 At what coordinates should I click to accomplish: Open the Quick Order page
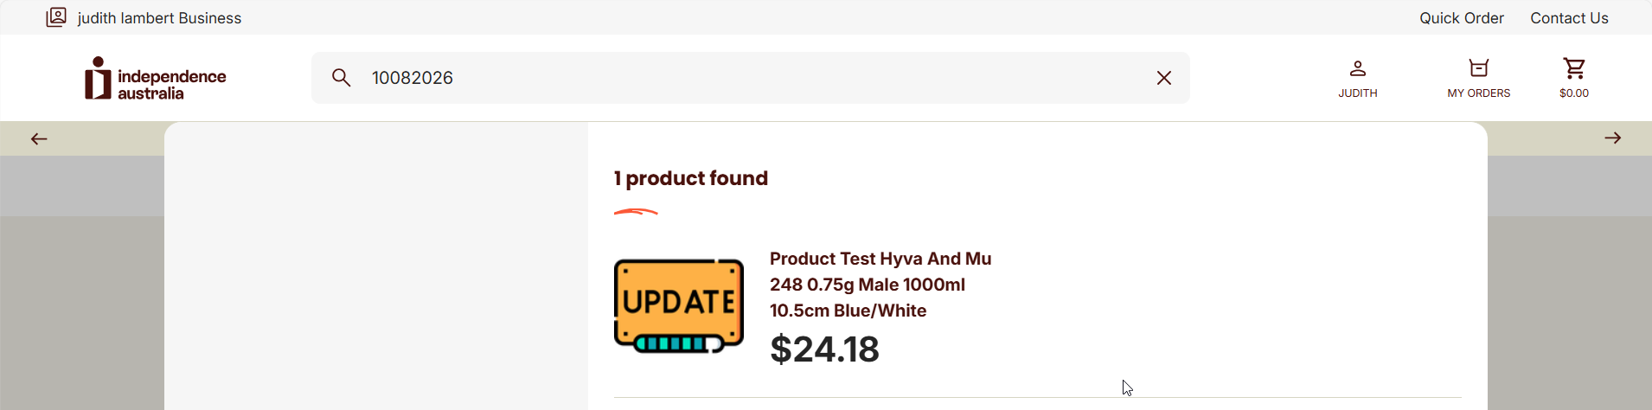click(x=1461, y=18)
